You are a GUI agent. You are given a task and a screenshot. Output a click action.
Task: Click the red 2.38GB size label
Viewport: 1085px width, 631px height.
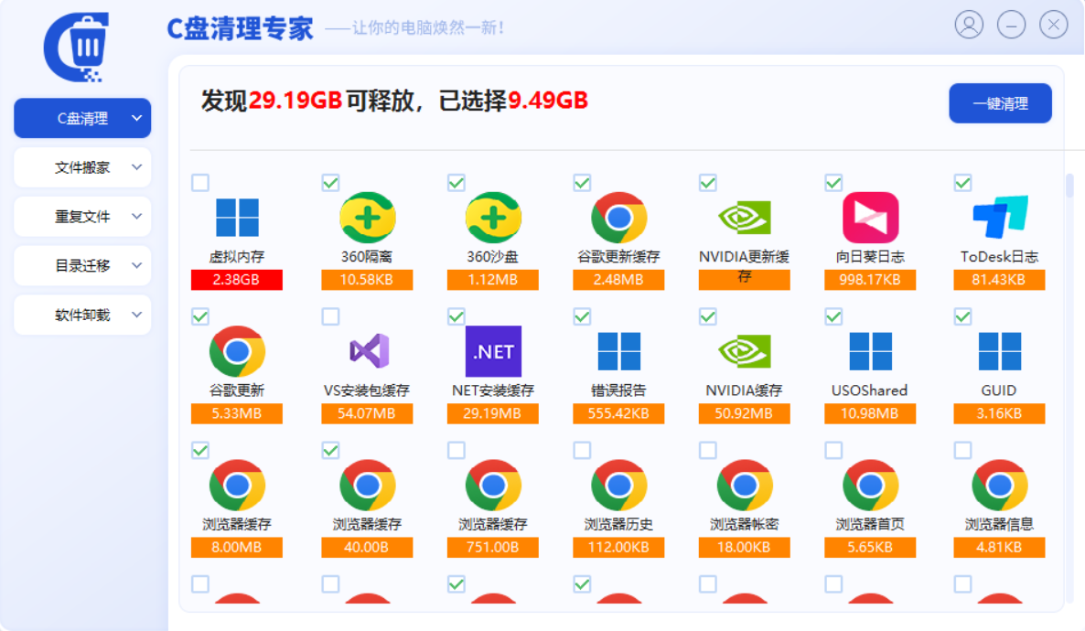point(237,280)
